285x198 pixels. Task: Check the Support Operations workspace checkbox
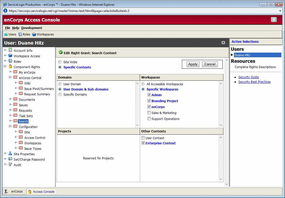(x=149, y=119)
